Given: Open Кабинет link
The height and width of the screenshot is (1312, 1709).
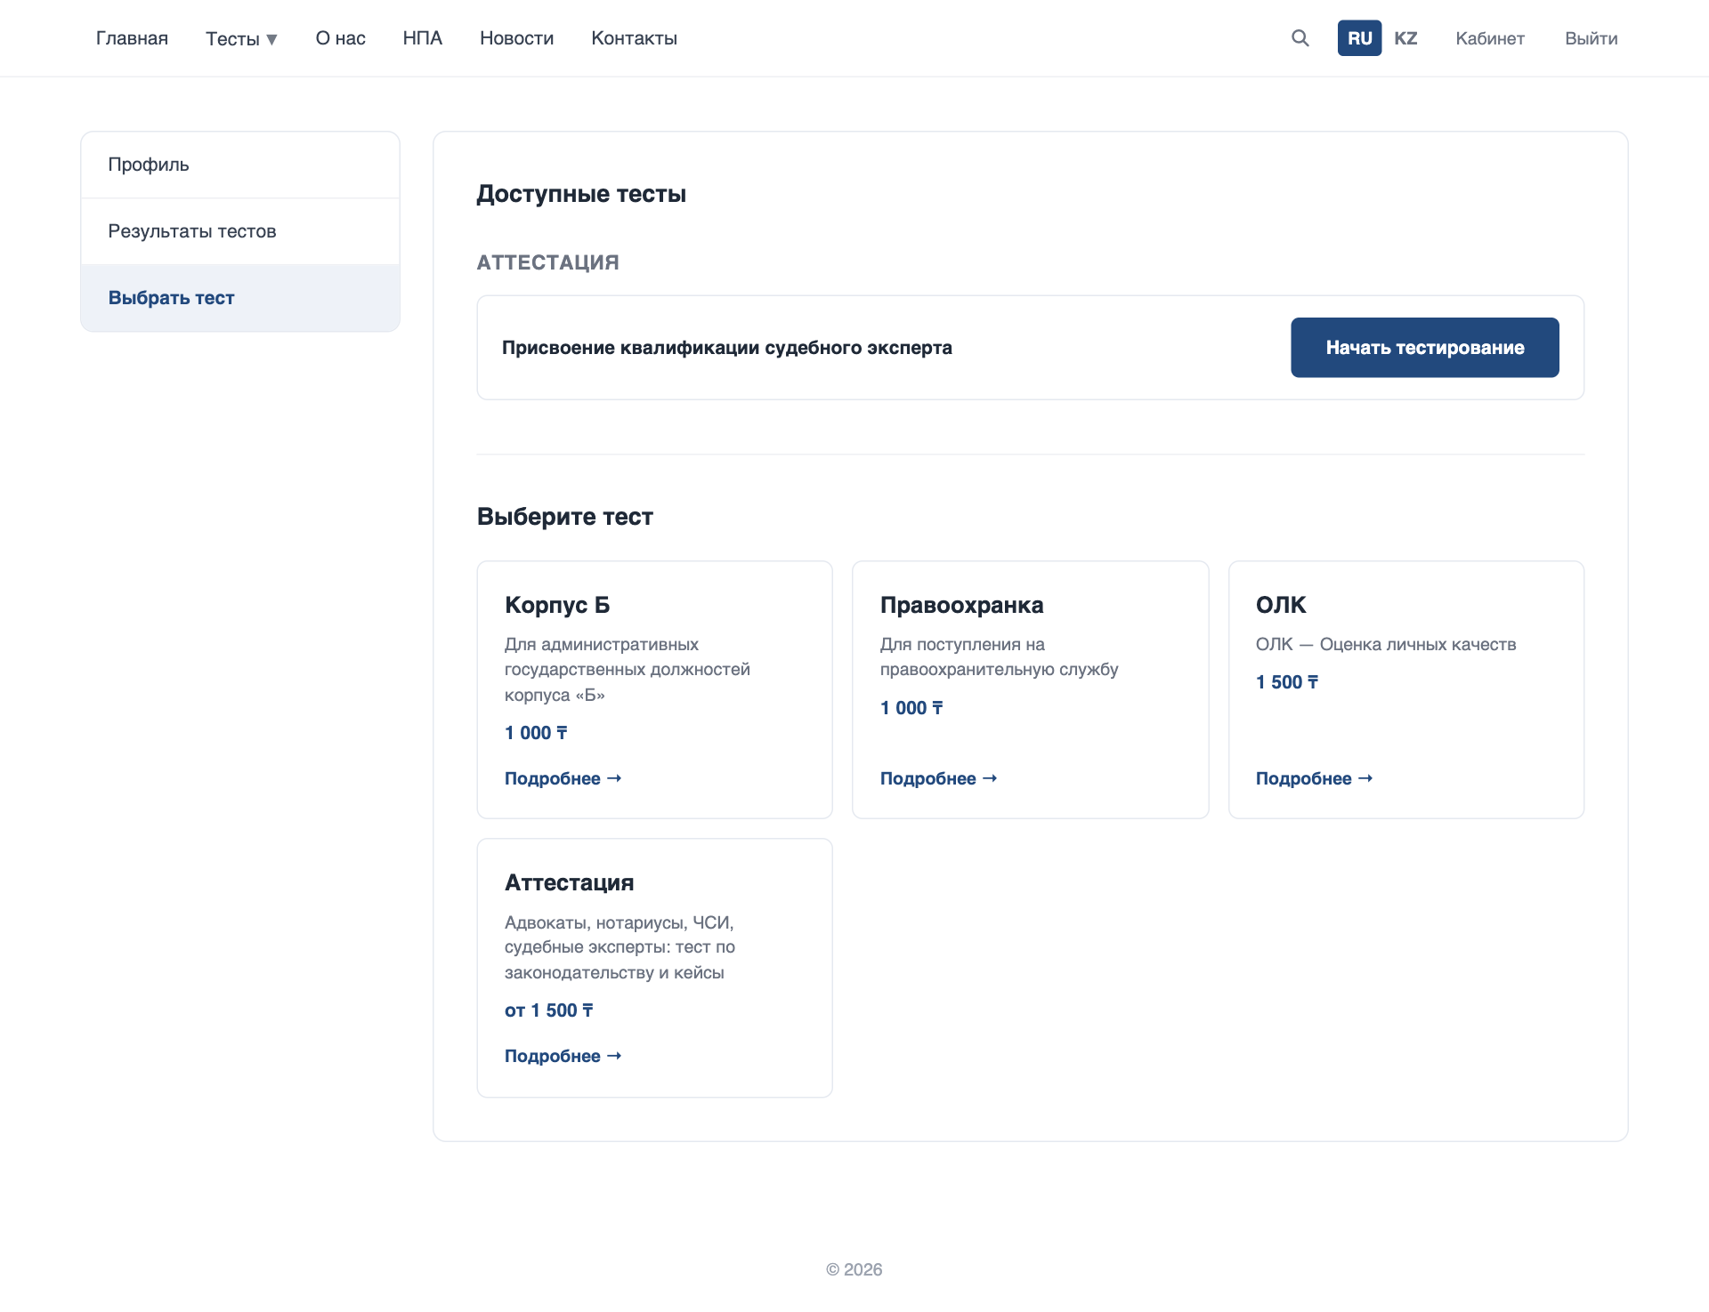Looking at the screenshot, I should pos(1490,38).
